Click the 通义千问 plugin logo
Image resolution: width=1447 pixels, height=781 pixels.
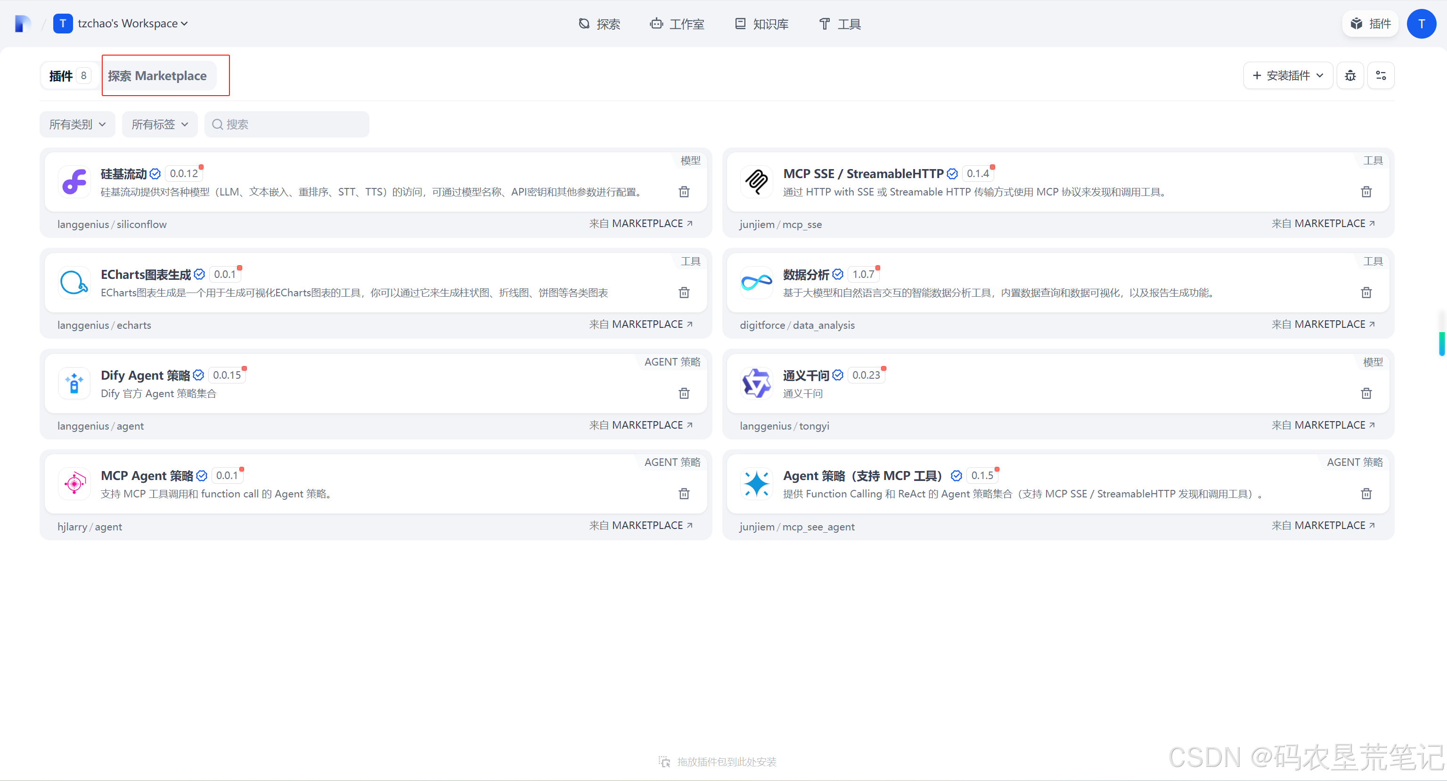[757, 383]
